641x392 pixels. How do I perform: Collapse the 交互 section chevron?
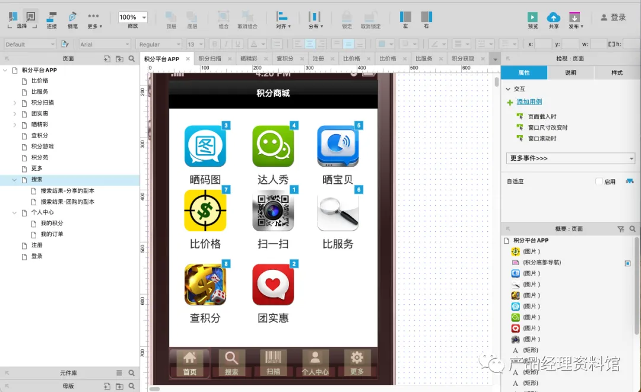tap(508, 88)
